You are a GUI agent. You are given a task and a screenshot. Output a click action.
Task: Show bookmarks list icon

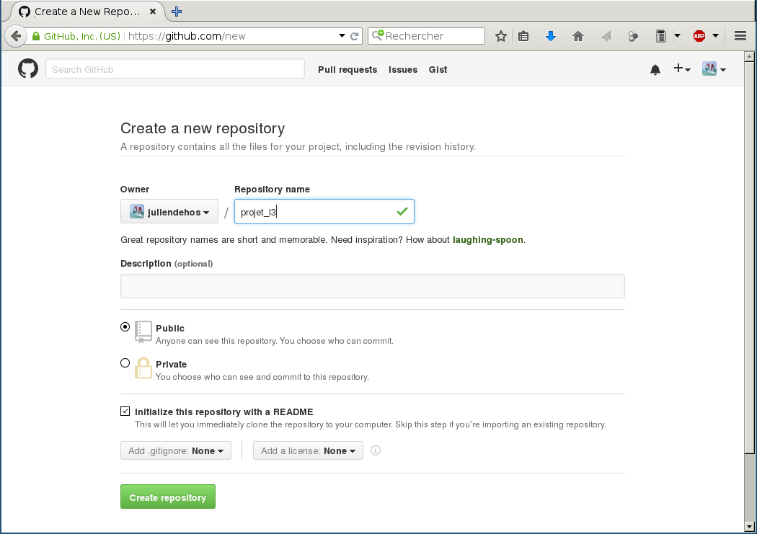pos(523,36)
